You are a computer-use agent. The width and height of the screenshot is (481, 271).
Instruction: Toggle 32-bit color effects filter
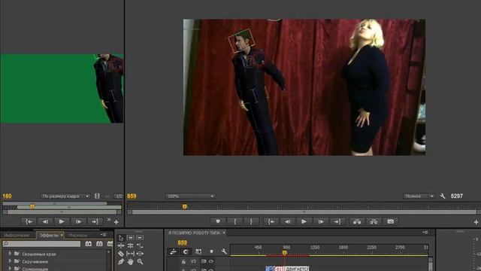coord(99,244)
